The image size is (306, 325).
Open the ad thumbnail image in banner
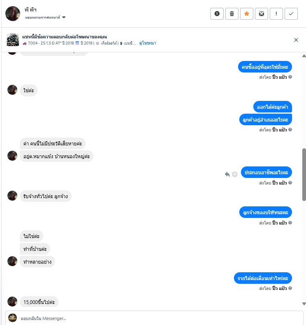(13, 40)
